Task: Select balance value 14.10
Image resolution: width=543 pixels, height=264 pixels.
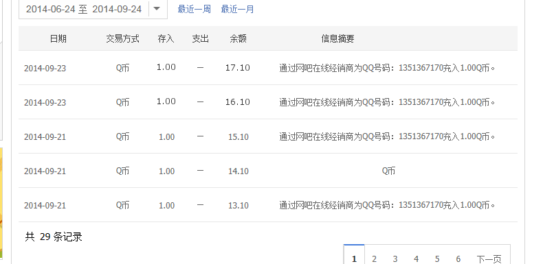Action: (x=239, y=171)
